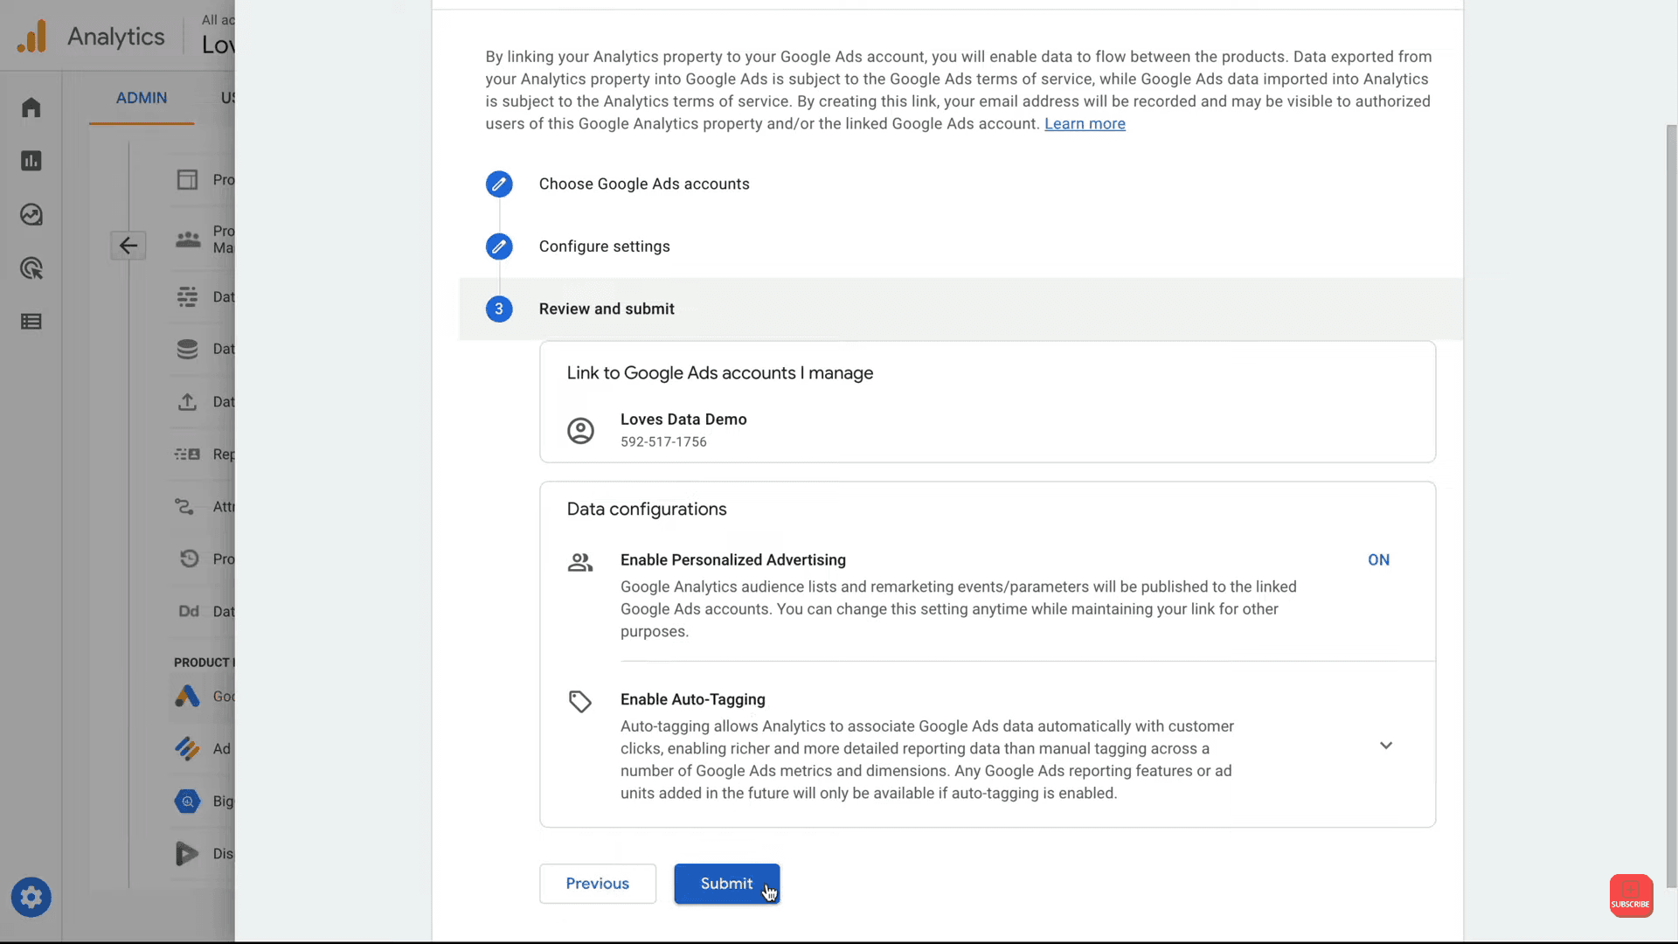Viewport: 1678px width, 944px height.
Task: Click the Data deletion requests Dd icon
Action: [x=189, y=611]
